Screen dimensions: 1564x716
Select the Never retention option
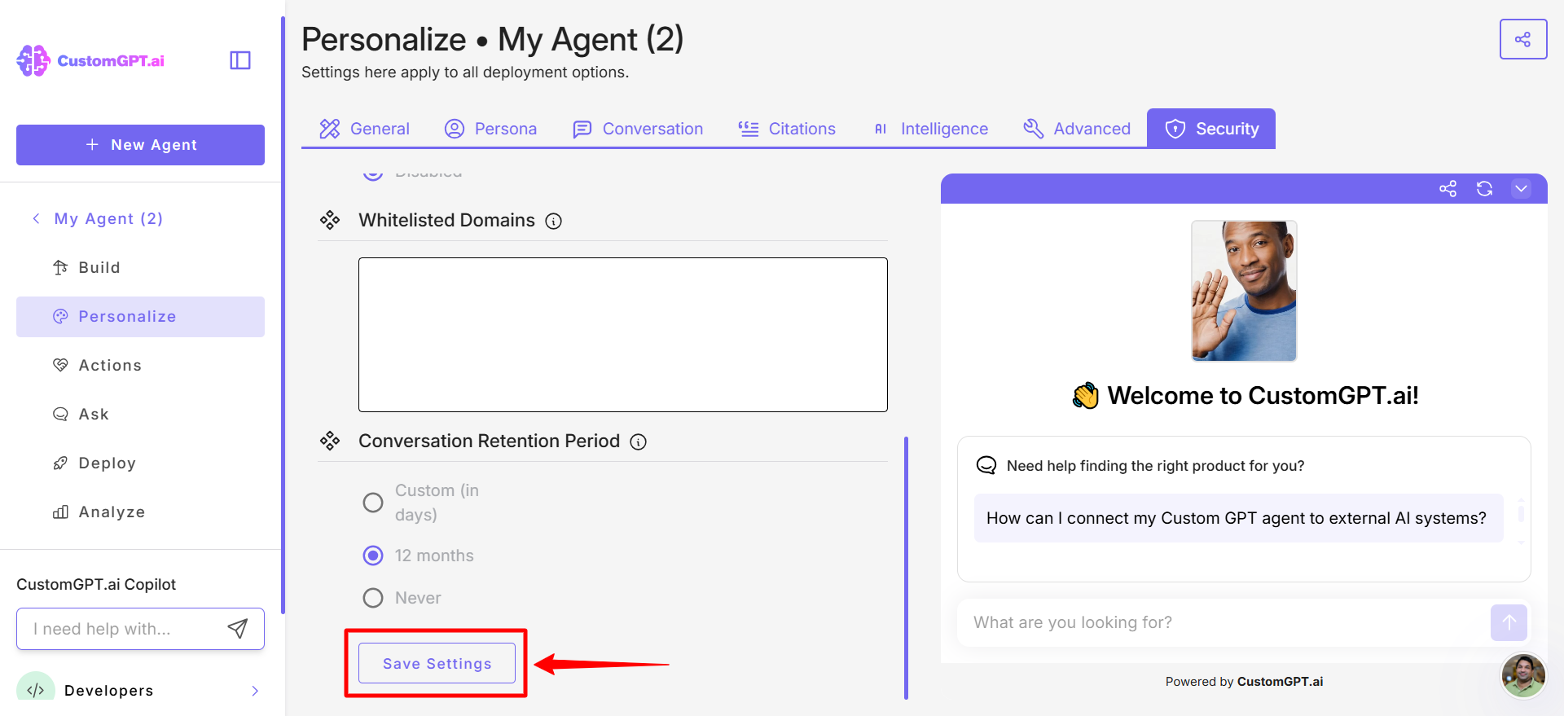[373, 598]
